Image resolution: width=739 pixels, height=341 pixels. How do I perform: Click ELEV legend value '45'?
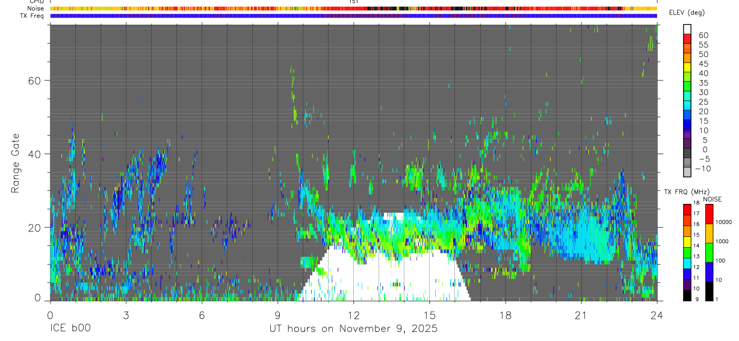pos(703,64)
